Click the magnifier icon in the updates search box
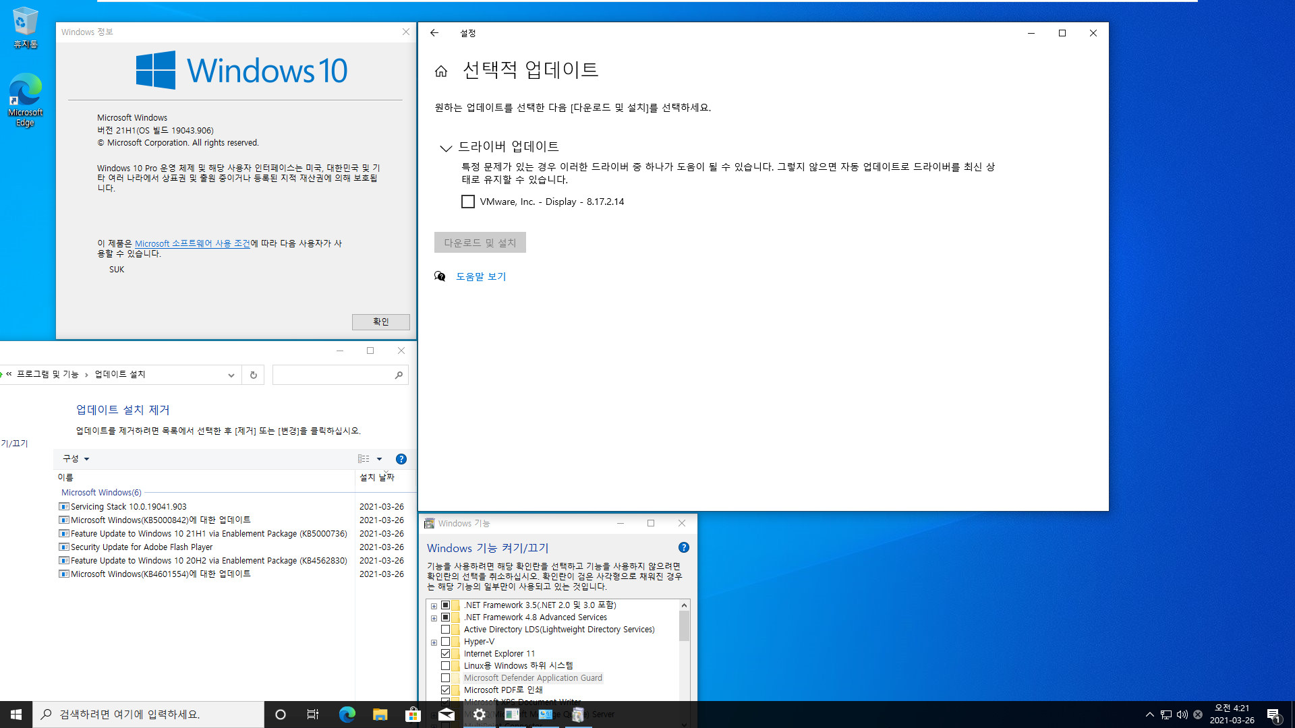1295x728 pixels. [x=399, y=375]
